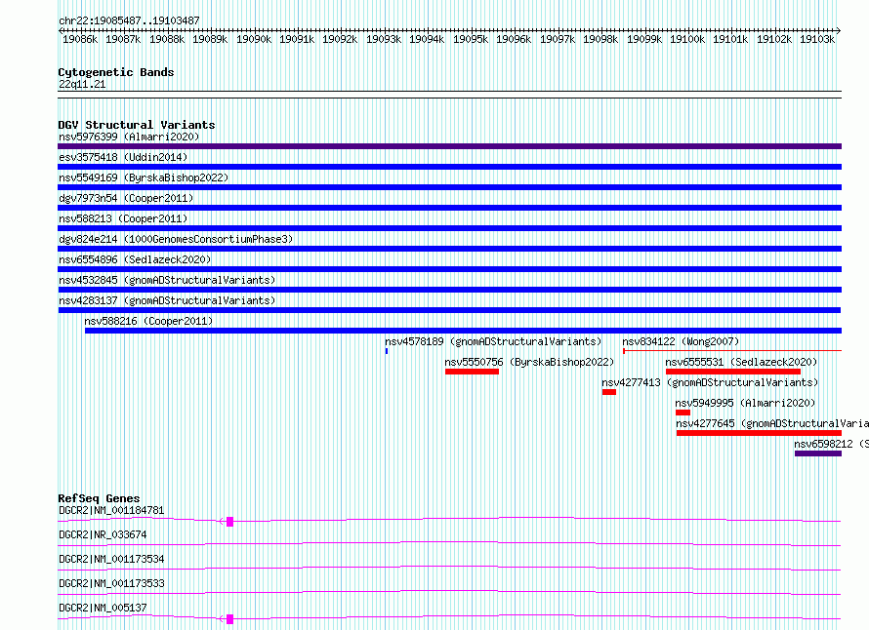This screenshot has width=869, height=630.
Task: Click the RefSeq Genes track title
Action: 99,498
